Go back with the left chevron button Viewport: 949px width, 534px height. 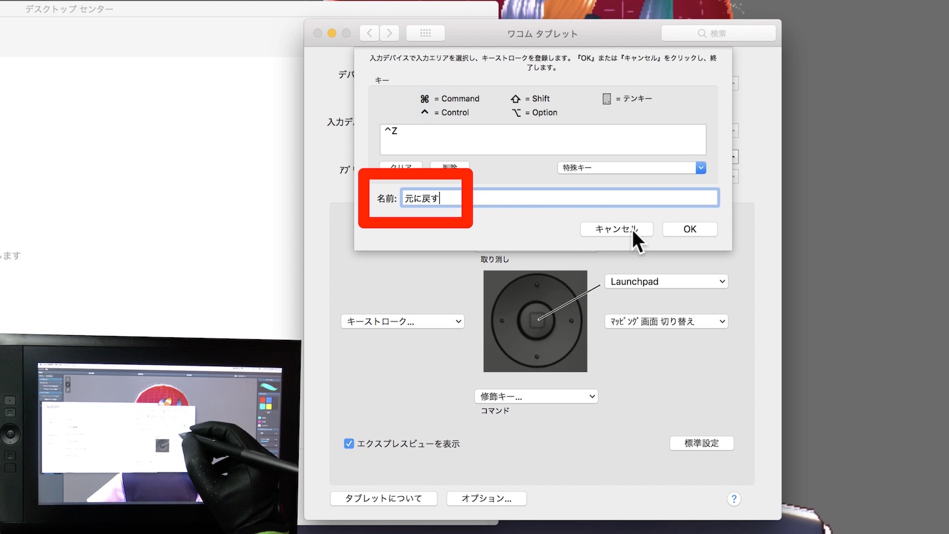pyautogui.click(x=369, y=33)
